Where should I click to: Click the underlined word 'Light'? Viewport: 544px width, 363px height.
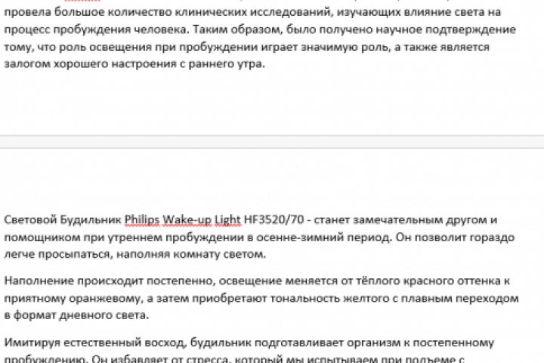[227, 220]
